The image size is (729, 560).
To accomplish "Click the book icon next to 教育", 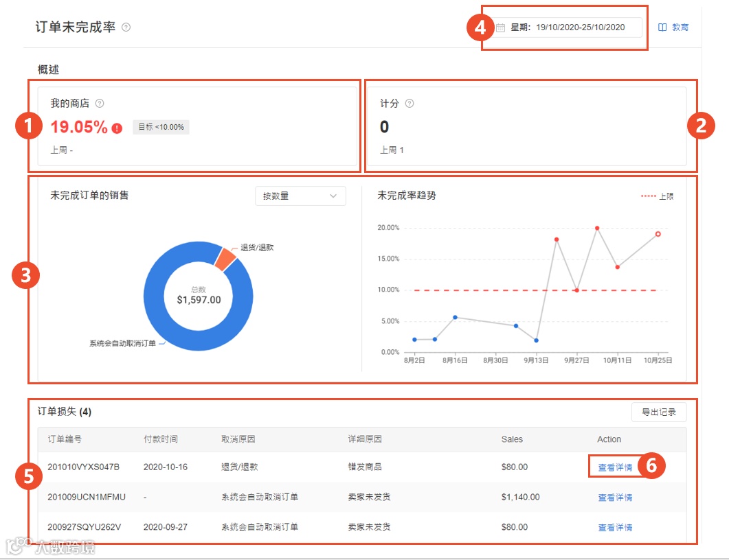I will tap(662, 27).
